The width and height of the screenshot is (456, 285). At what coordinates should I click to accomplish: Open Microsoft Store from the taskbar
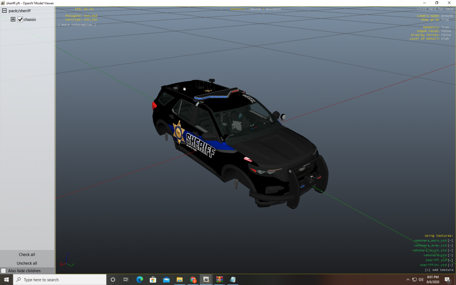tap(153, 280)
